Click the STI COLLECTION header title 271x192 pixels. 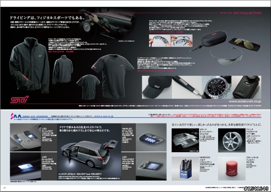pyautogui.click(x=247, y=13)
